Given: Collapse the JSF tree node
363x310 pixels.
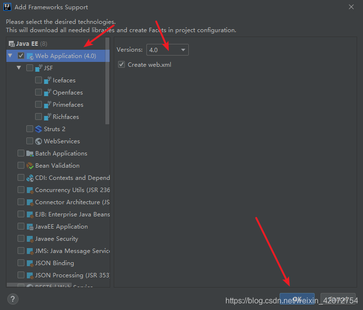Looking at the screenshot, I should pos(19,68).
